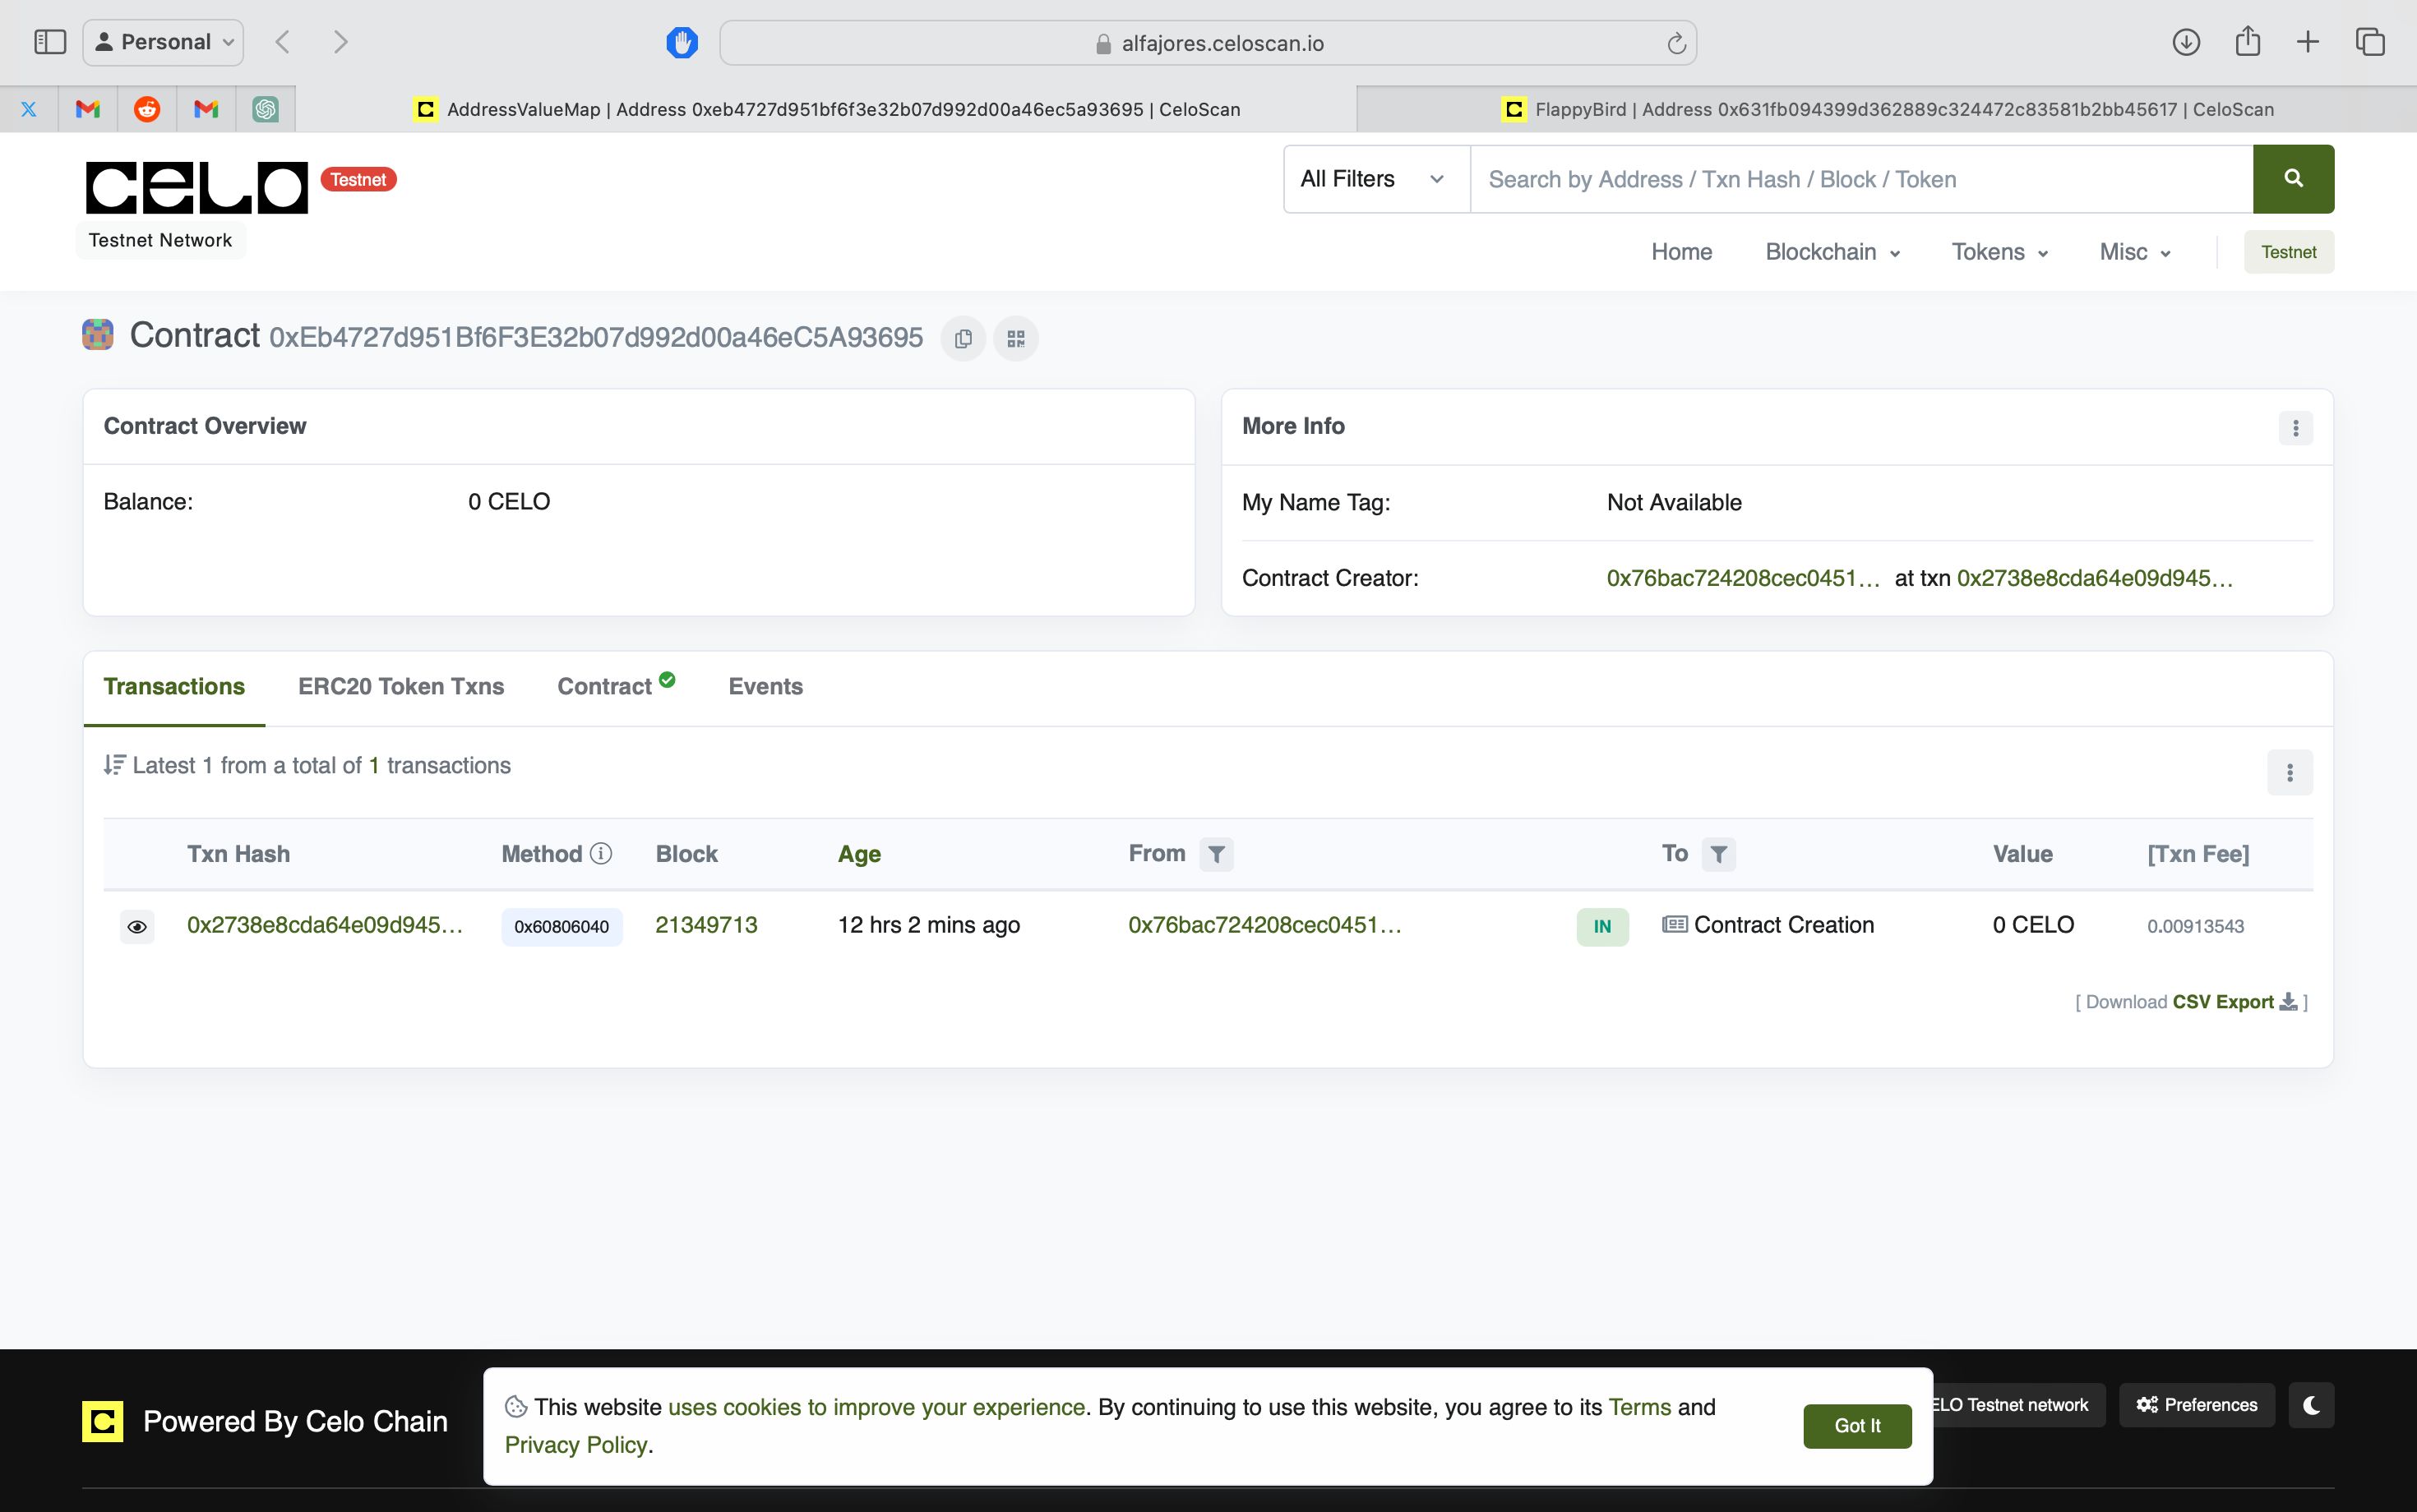Open the blue privacy shield extension icon

(682, 43)
